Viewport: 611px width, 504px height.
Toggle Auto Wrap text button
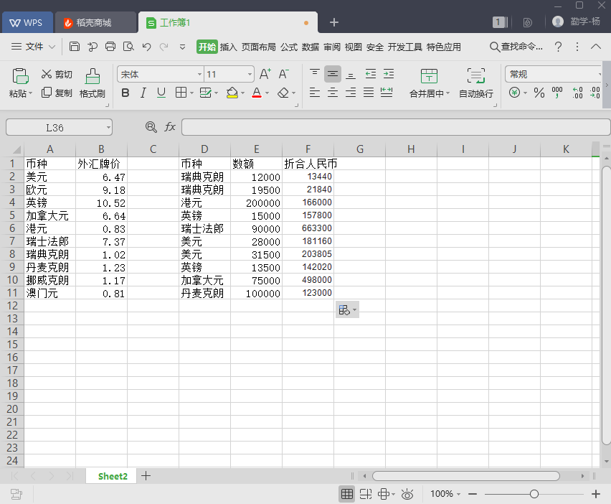[475, 83]
